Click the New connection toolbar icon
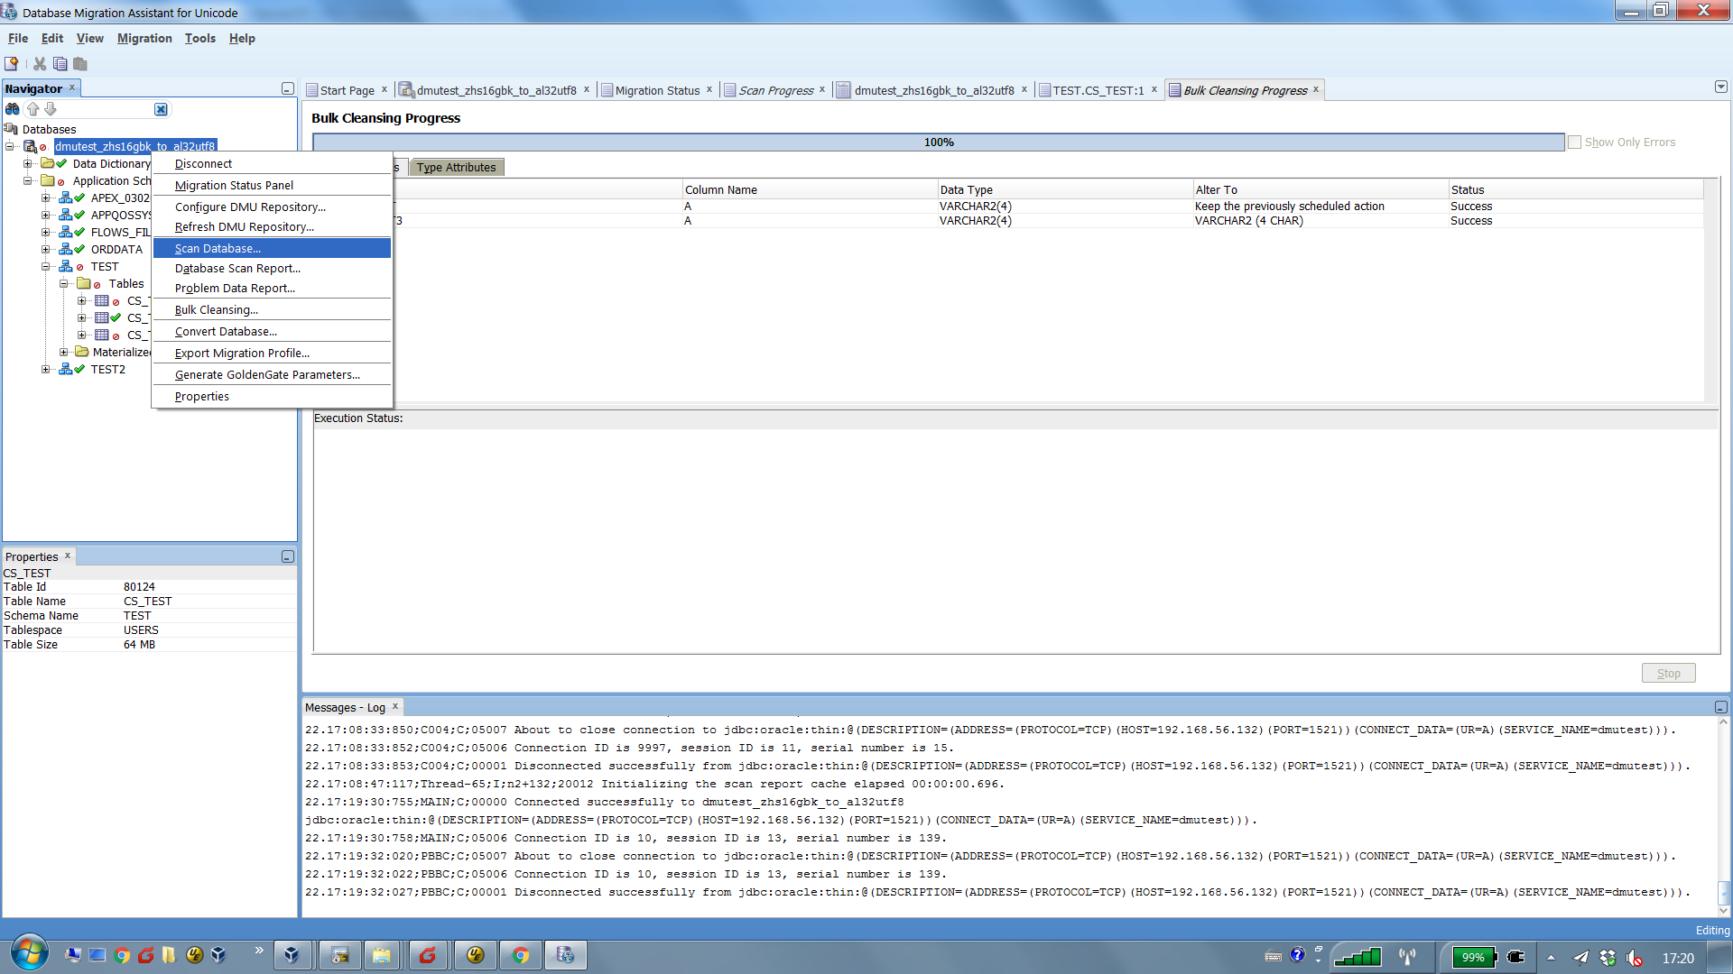The width and height of the screenshot is (1733, 974). pos(12,64)
